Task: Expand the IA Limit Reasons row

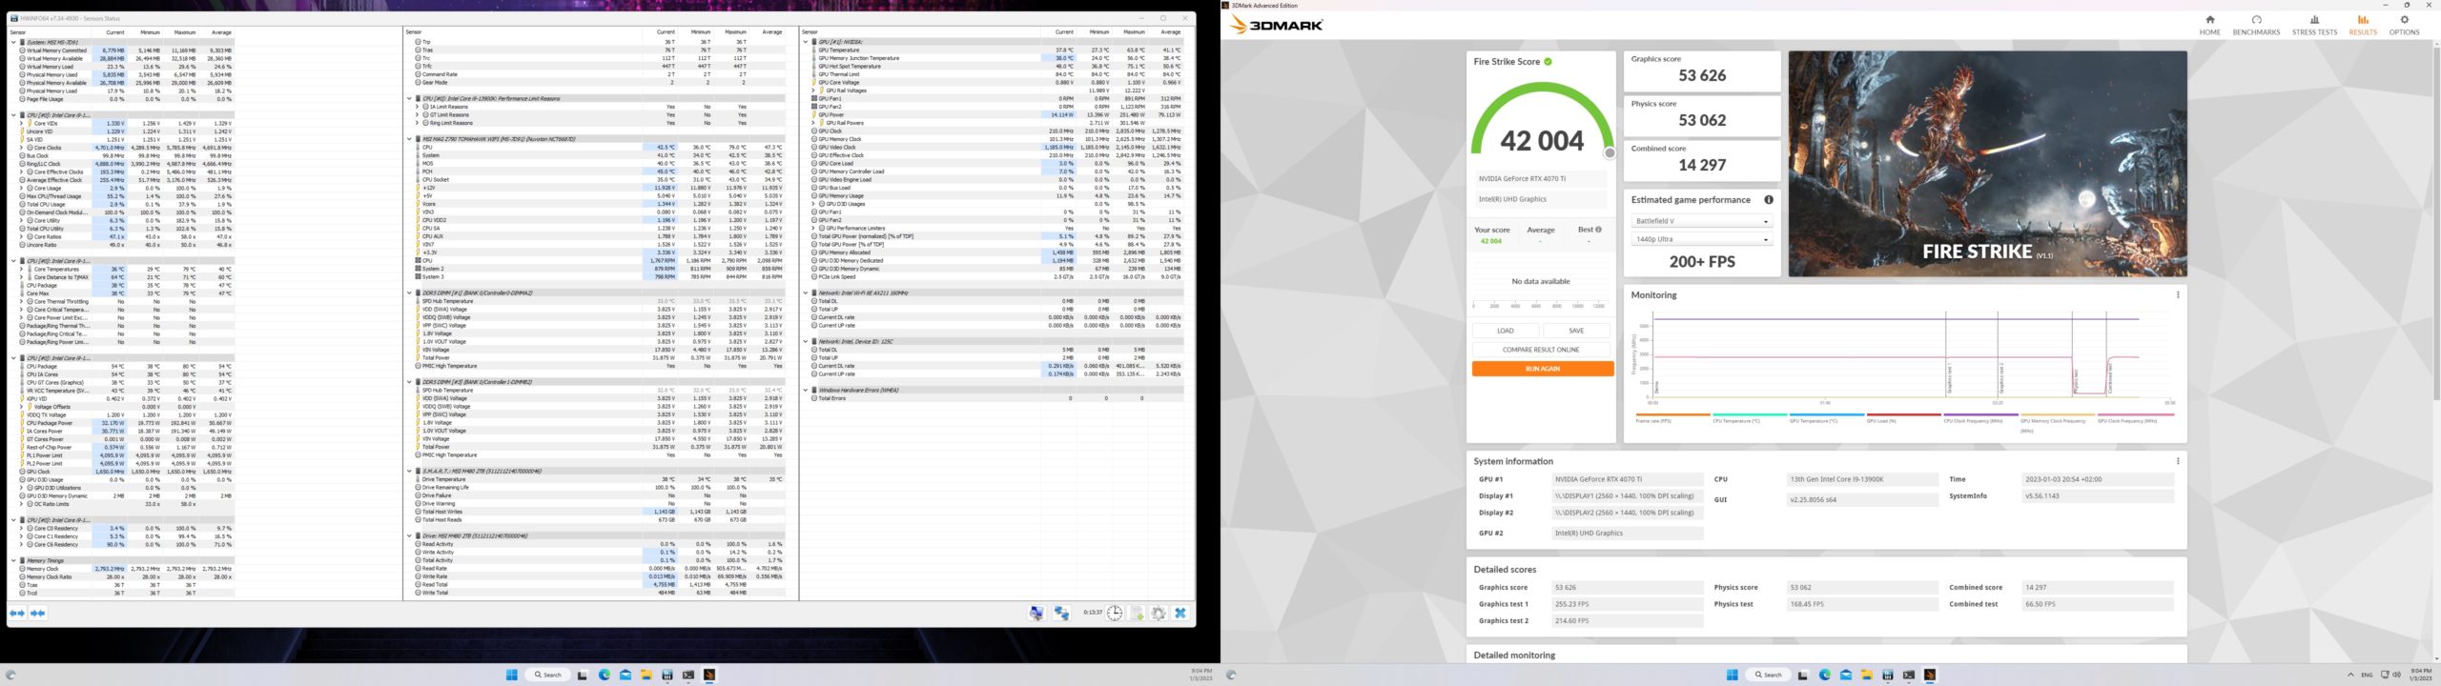Action: click(418, 107)
